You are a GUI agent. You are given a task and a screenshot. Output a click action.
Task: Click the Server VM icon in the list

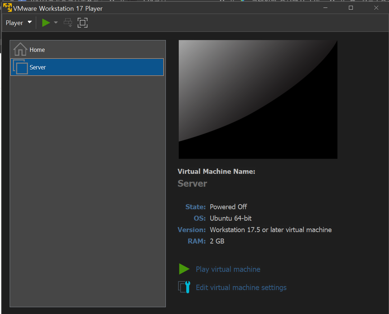[x=20, y=67]
